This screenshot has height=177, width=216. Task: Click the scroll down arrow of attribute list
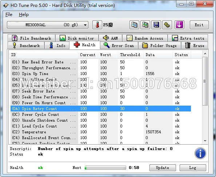click(205, 141)
